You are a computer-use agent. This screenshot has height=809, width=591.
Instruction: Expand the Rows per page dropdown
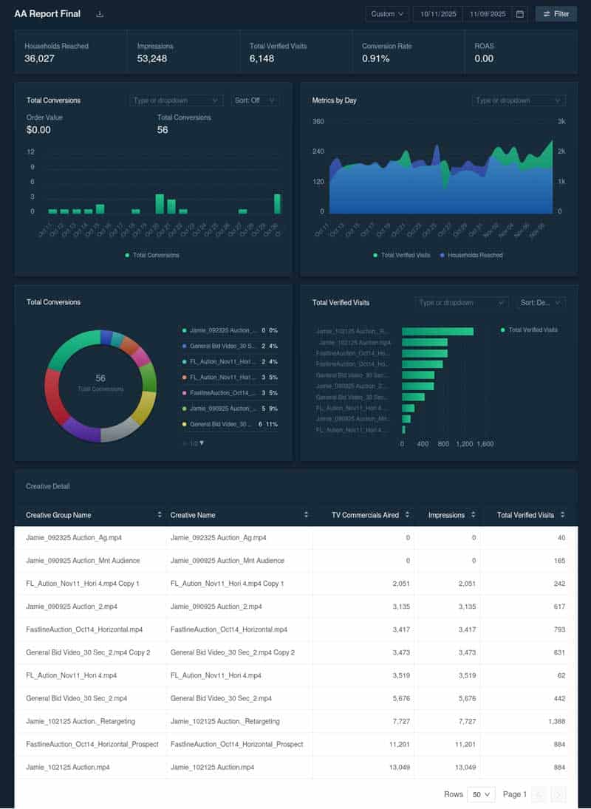coord(481,794)
